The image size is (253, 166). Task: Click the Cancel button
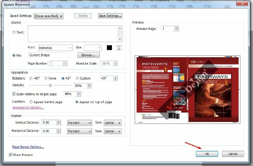coord(232,154)
